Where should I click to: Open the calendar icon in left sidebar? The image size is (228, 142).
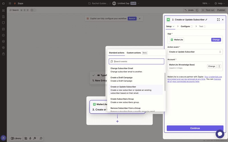coord(3,29)
